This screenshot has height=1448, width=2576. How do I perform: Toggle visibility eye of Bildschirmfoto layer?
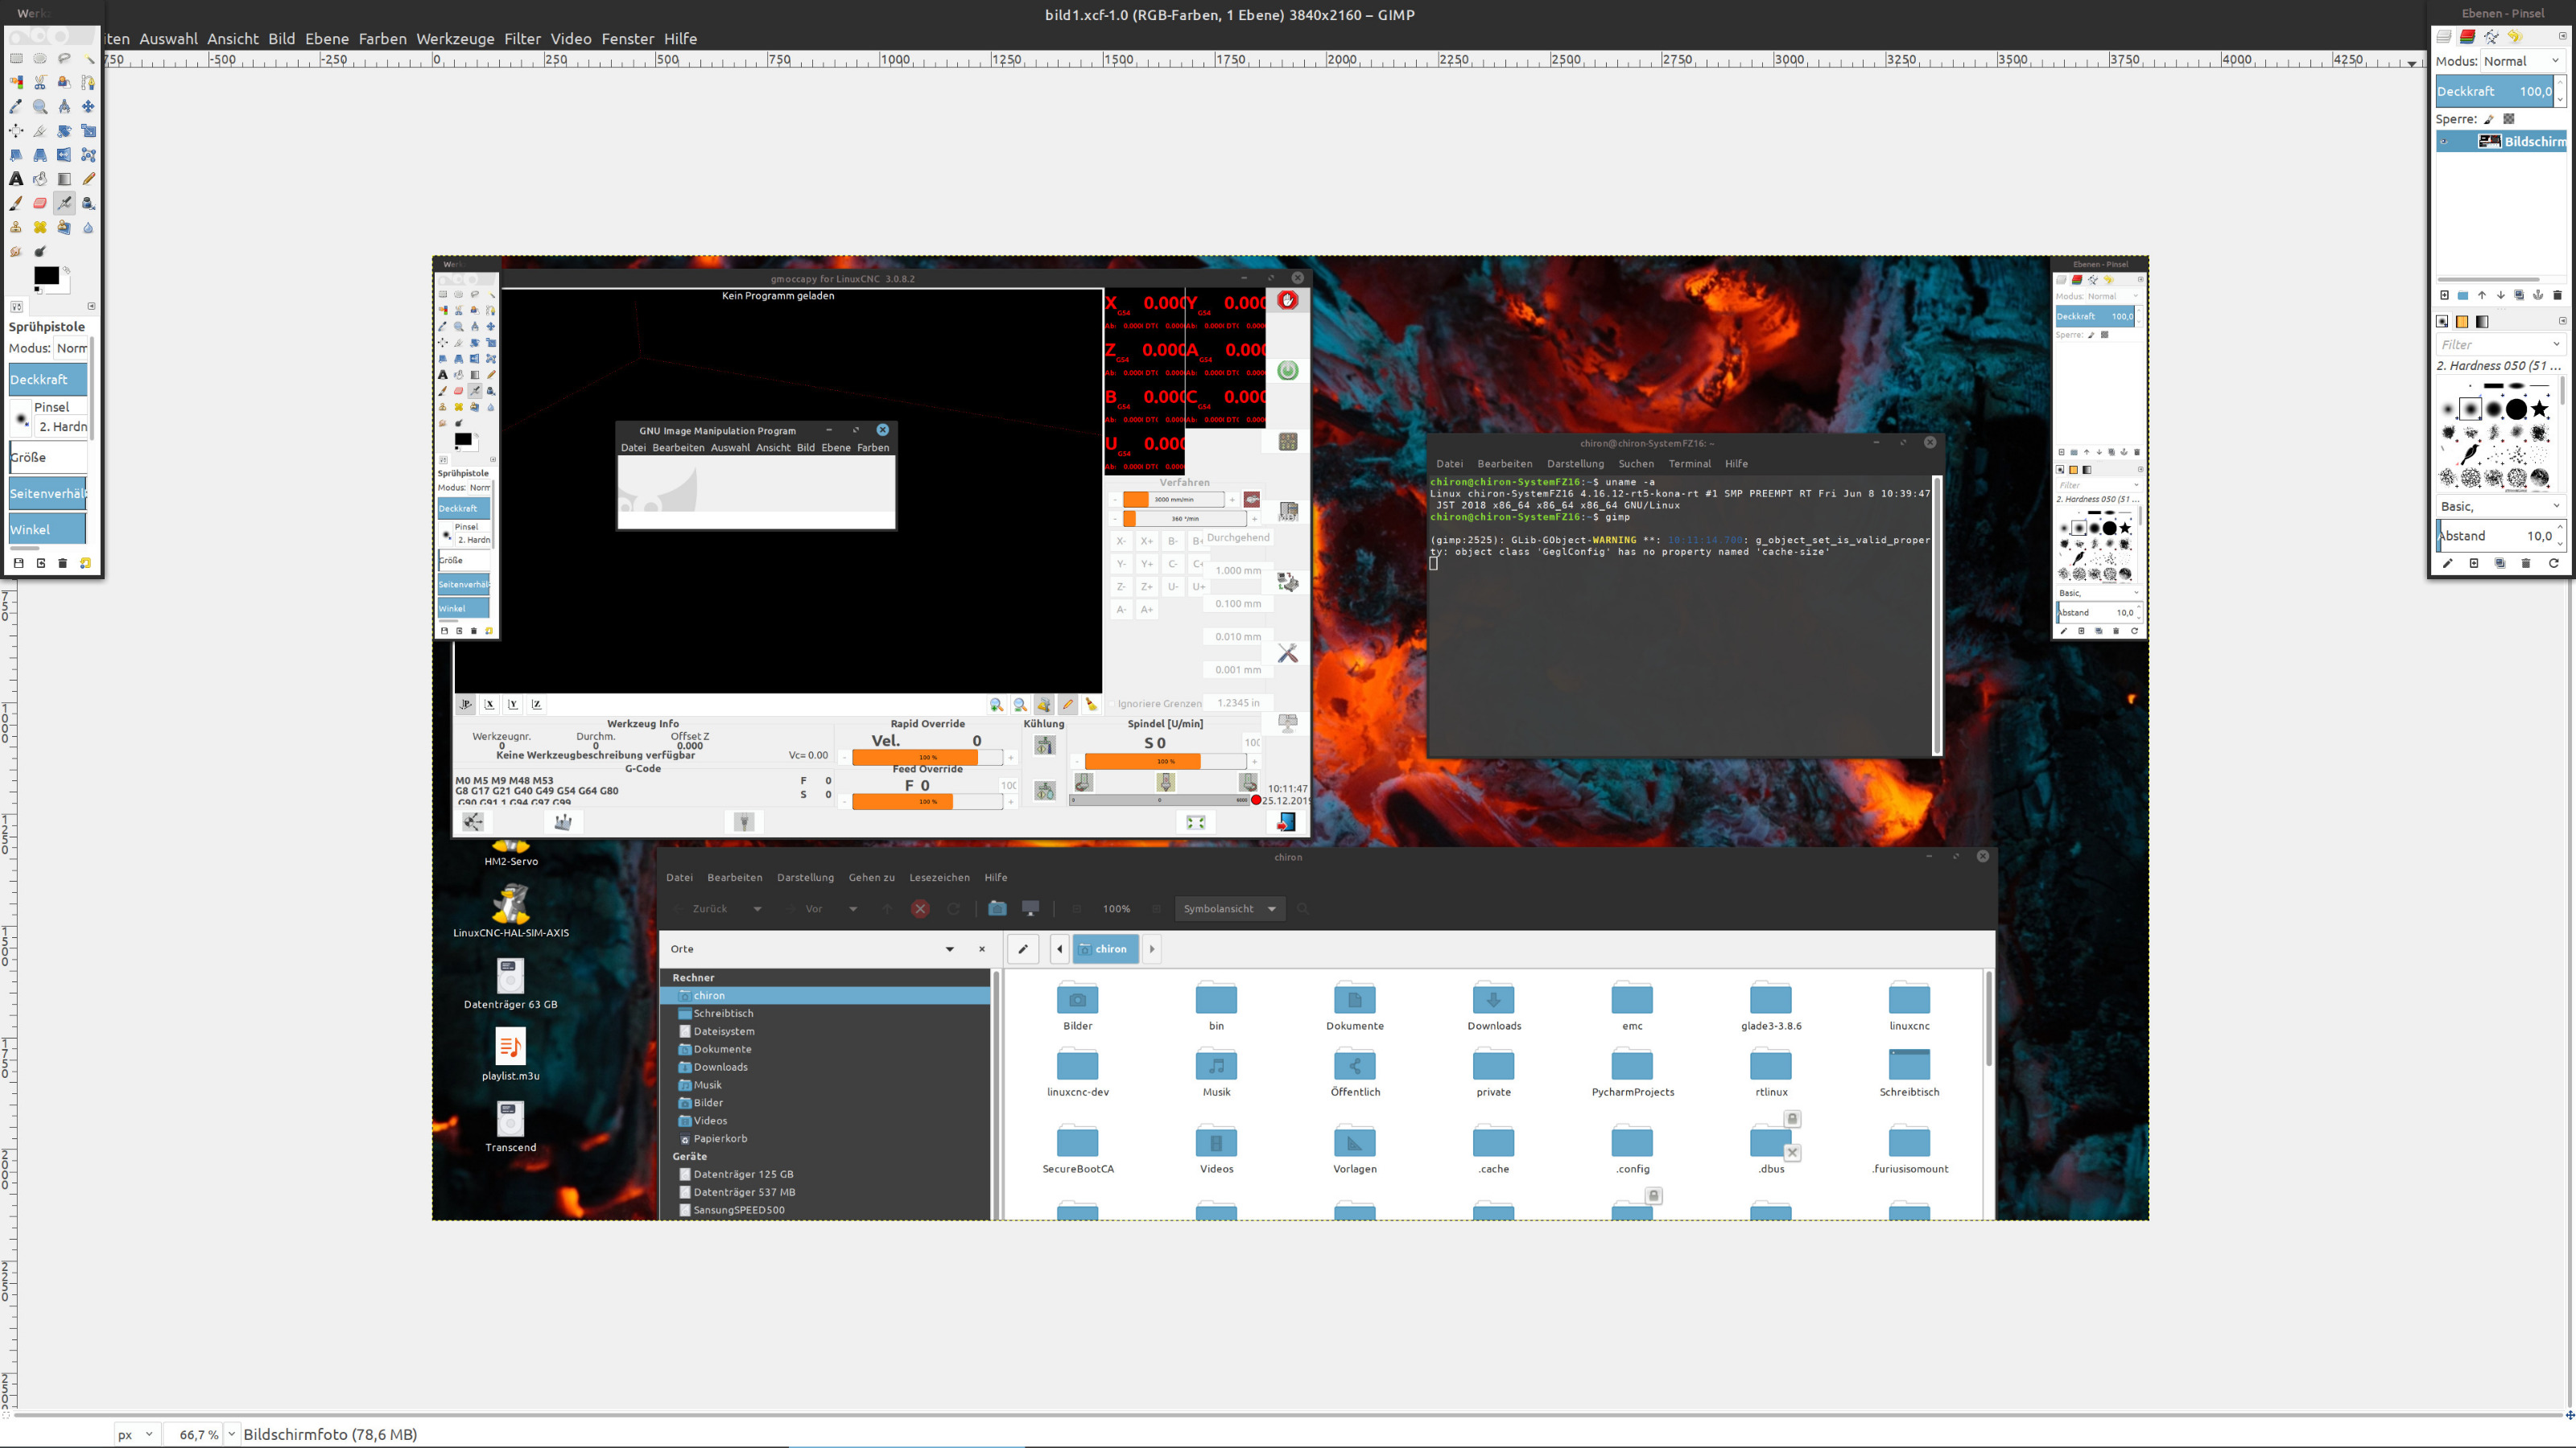pos(2444,142)
